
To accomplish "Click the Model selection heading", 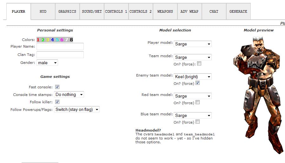I will click(x=175, y=30).
